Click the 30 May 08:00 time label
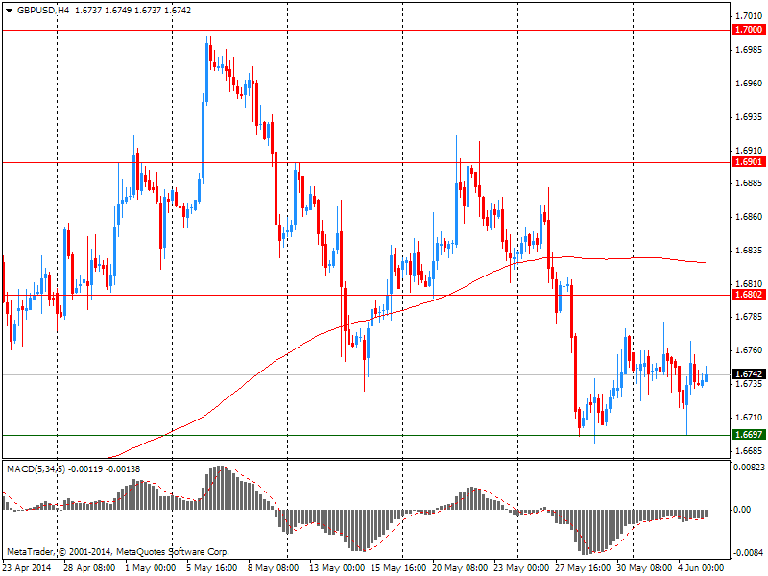The image size is (768, 576). click(x=644, y=568)
